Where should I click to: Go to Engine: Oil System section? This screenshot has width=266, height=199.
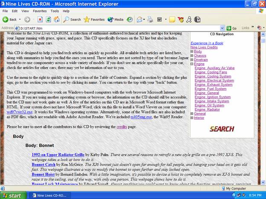pyautogui.click(x=209, y=105)
